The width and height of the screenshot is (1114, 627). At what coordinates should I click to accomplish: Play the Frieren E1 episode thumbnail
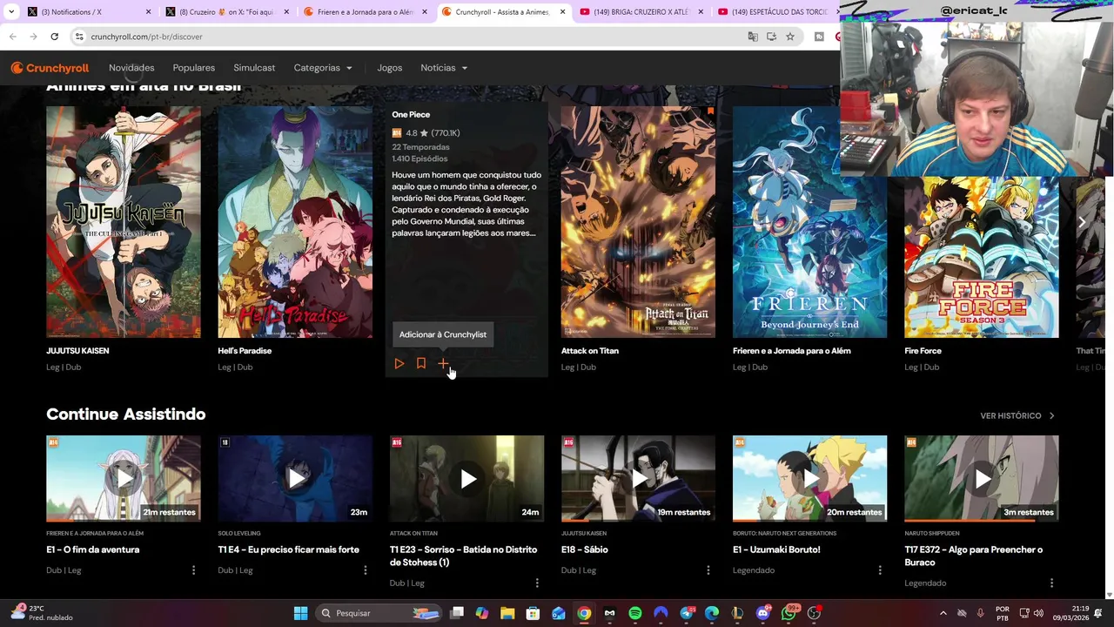click(x=124, y=478)
